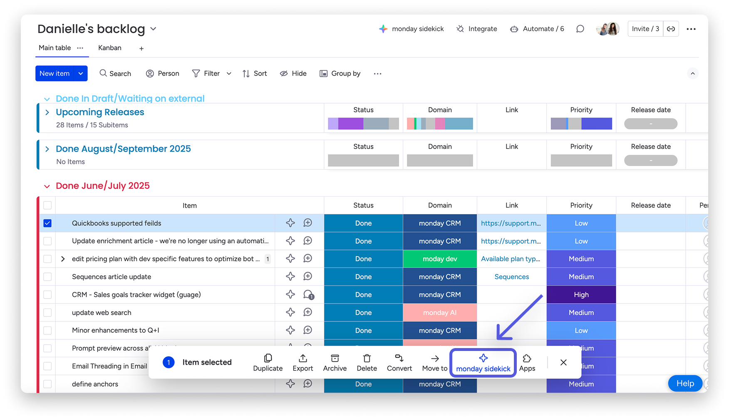Image resolution: width=729 pixels, height=420 pixels.
Task: Click the Sort arrows icon
Action: [x=246, y=74]
